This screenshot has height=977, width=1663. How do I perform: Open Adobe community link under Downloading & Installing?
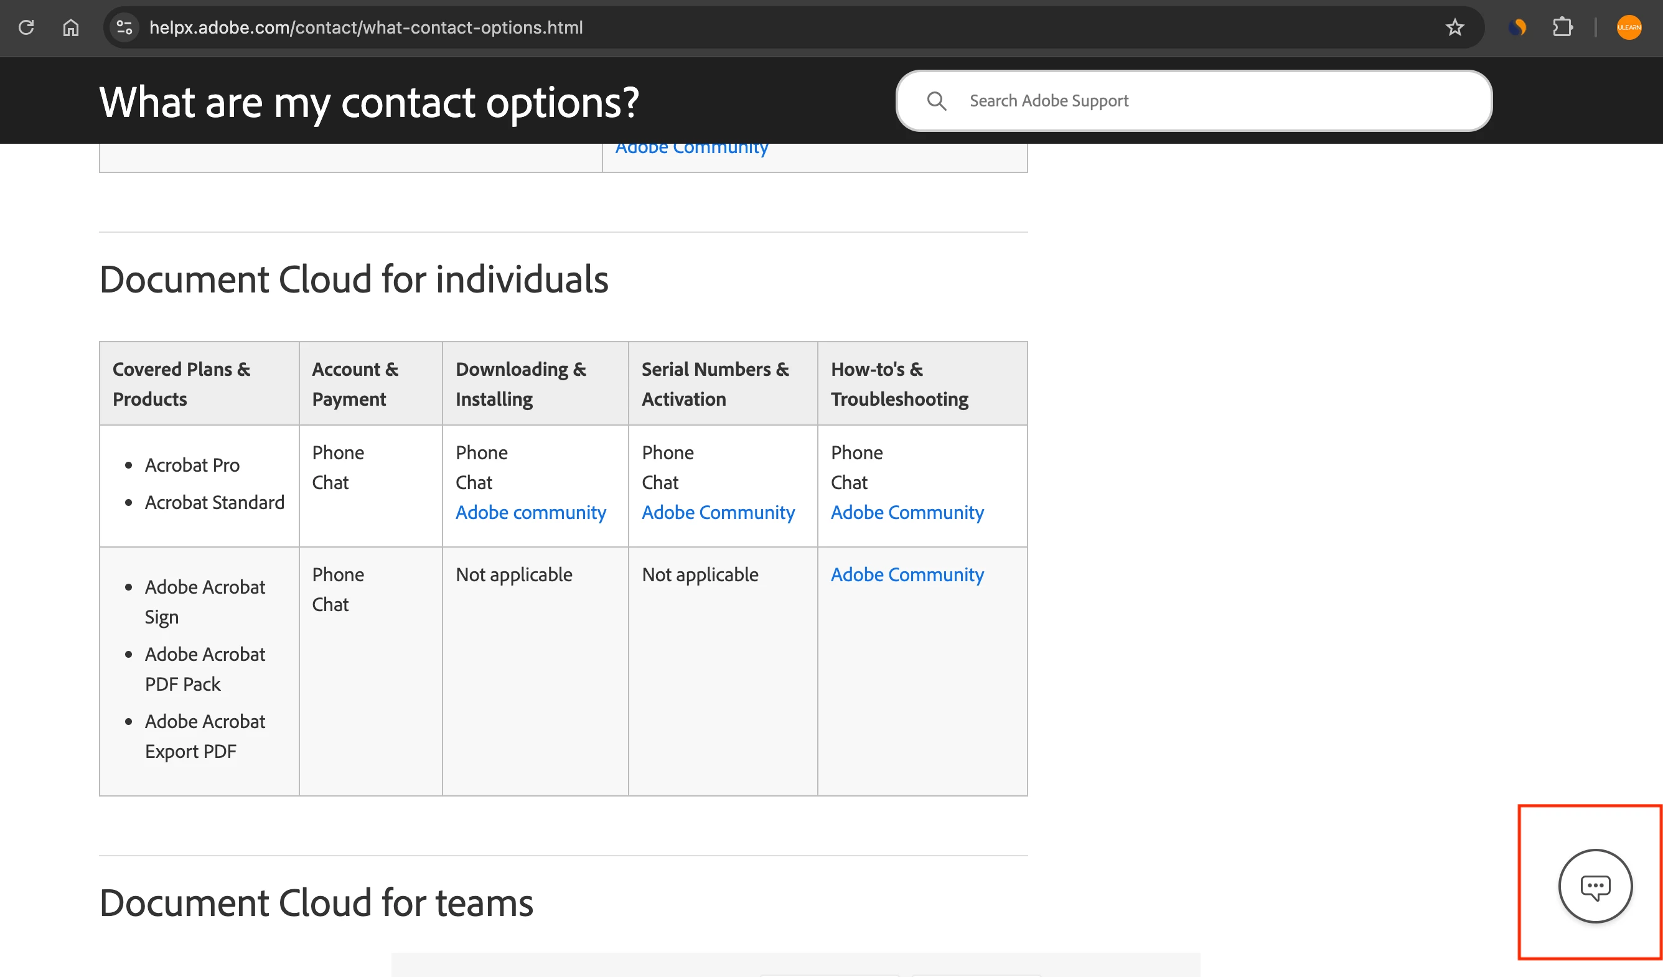530,513
